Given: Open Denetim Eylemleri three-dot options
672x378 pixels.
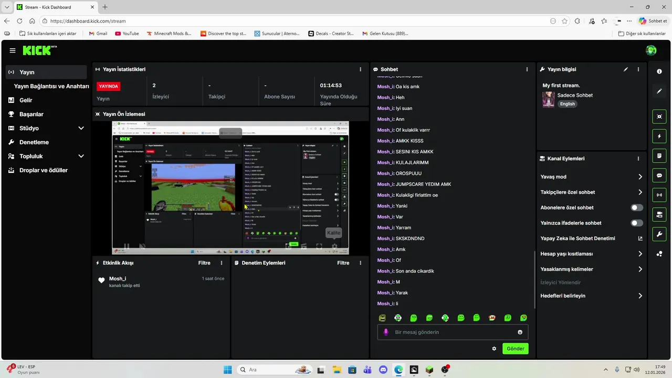Looking at the screenshot, I should pyautogui.click(x=360, y=263).
